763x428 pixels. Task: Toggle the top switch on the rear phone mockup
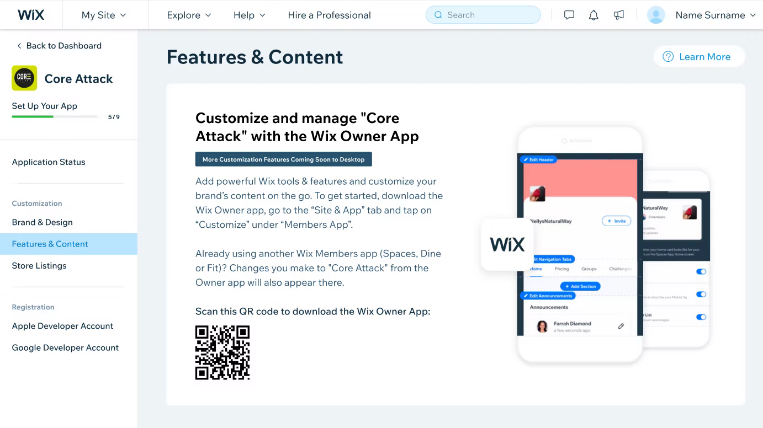[x=701, y=271]
